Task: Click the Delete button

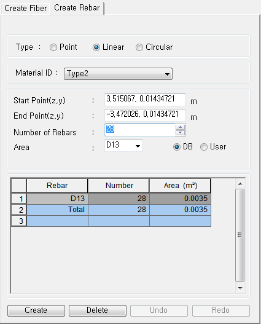Action: click(98, 310)
